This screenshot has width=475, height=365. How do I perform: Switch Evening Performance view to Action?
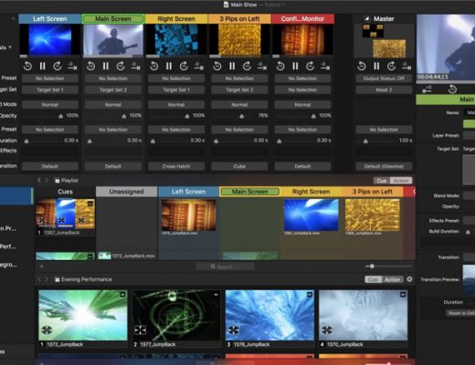click(x=393, y=279)
